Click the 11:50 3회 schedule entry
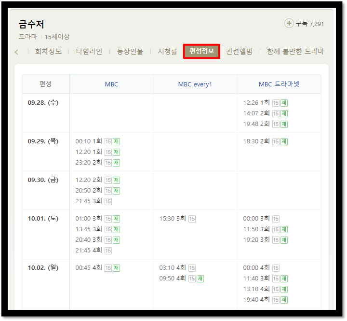This screenshot has width=347, height=321. pyautogui.click(x=256, y=229)
